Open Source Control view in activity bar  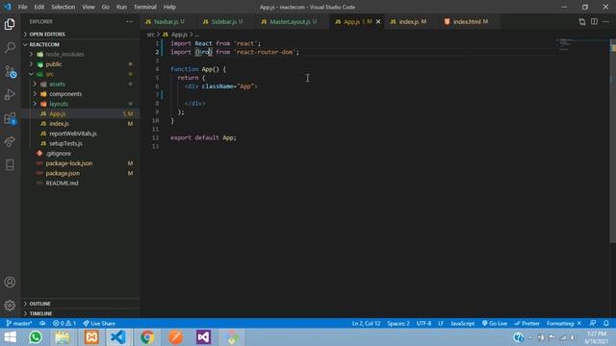10,71
